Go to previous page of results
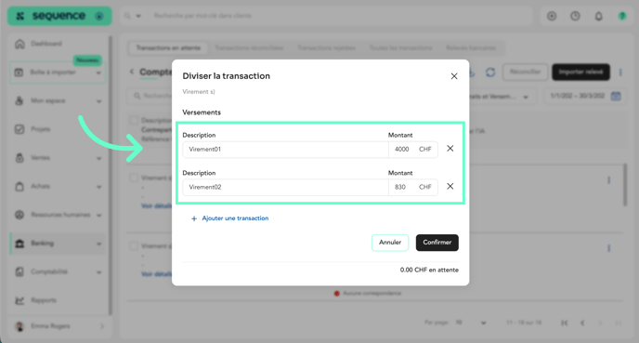This screenshot has height=343, width=639. 582,323
